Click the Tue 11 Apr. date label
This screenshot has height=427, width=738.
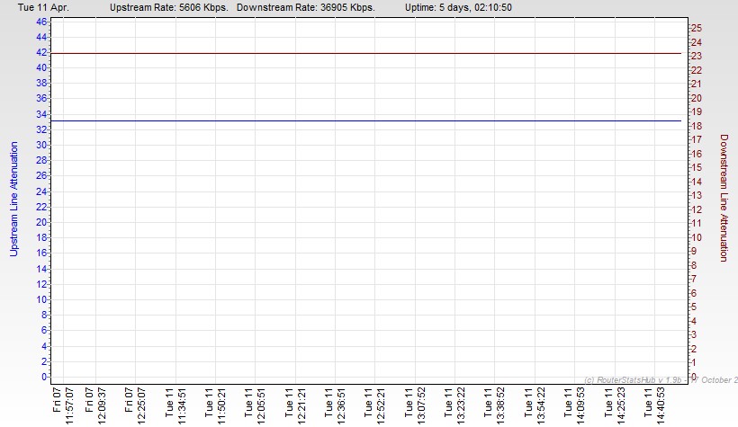click(x=36, y=6)
